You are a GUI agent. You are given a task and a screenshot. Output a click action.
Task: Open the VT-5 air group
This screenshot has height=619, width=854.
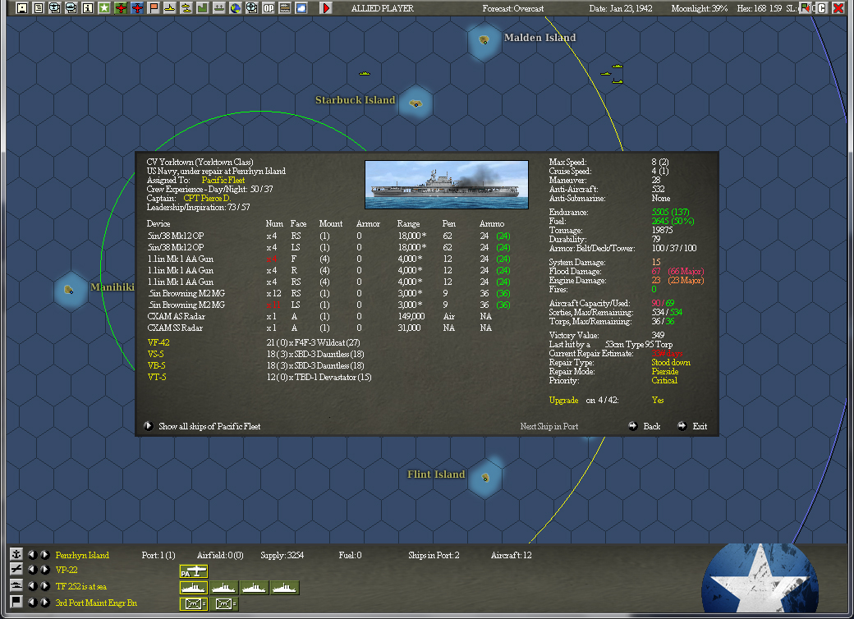tap(157, 377)
